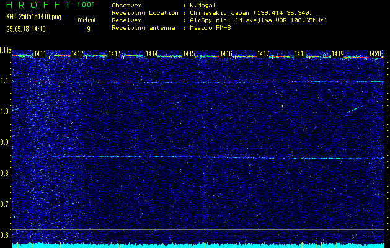Click the file name KN9_2505181410.png

pos(33,17)
